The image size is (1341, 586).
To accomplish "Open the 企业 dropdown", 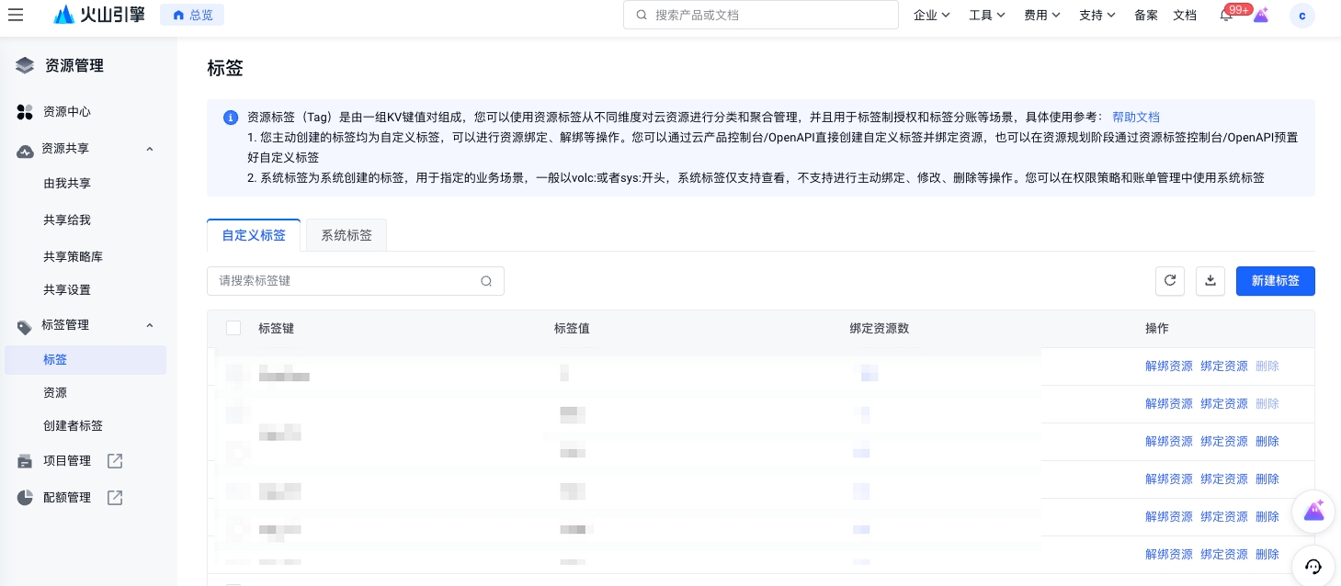I will click(932, 15).
